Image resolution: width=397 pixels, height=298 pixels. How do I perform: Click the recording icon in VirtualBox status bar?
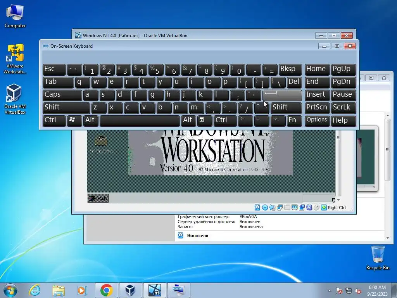(302, 208)
